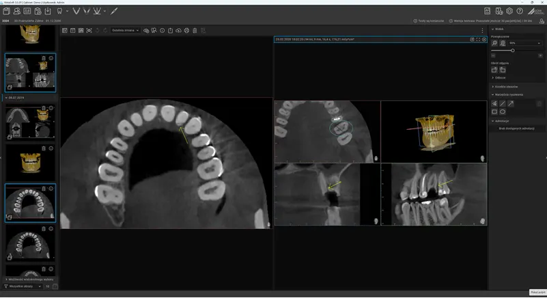
Task: Open the patients list icon
Action: [x=17, y=11]
